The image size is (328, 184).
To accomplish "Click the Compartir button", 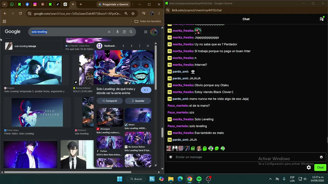I will (x=110, y=101).
